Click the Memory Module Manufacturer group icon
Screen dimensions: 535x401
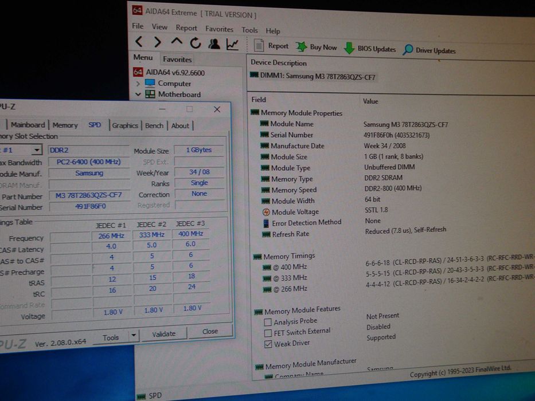tap(259, 367)
